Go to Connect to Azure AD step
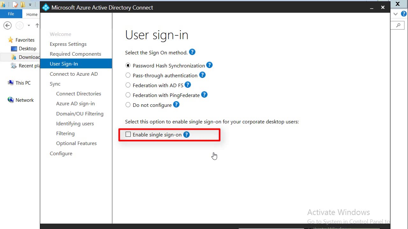The width and height of the screenshot is (408, 229). [x=74, y=74]
